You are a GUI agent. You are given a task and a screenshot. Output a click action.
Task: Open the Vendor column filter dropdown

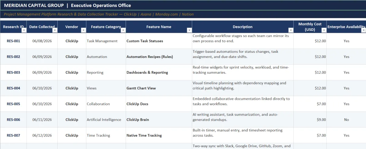[83, 30]
